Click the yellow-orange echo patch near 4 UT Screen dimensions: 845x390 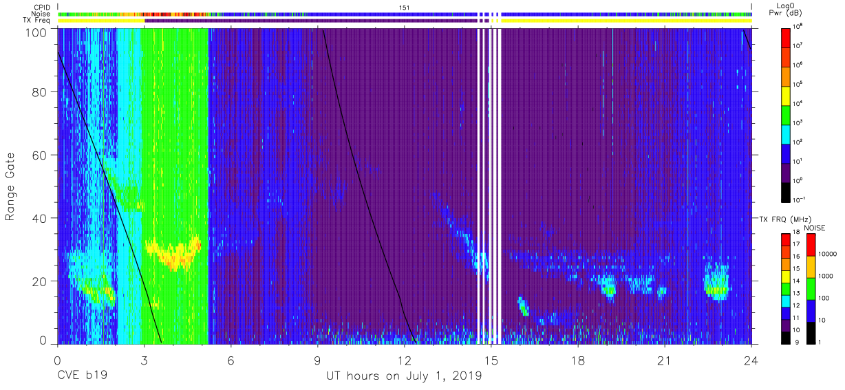click(x=172, y=253)
